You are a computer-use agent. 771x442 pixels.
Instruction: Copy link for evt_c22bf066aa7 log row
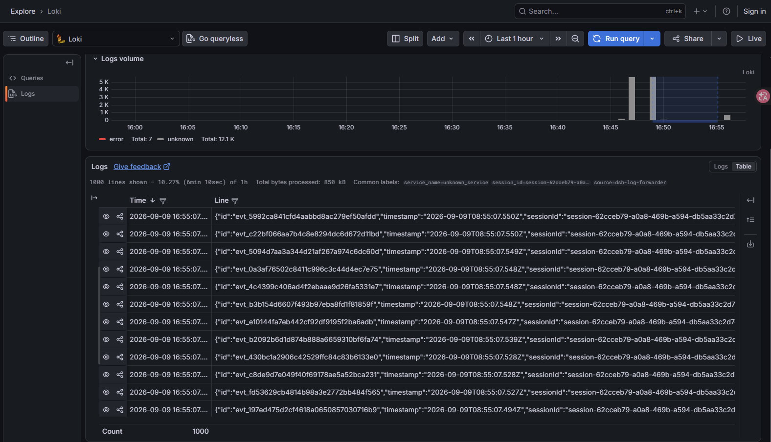[120, 234]
